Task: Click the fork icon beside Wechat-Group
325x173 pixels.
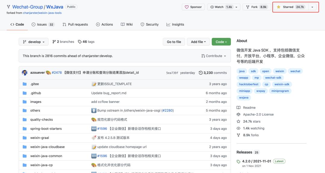Action: (8, 7)
